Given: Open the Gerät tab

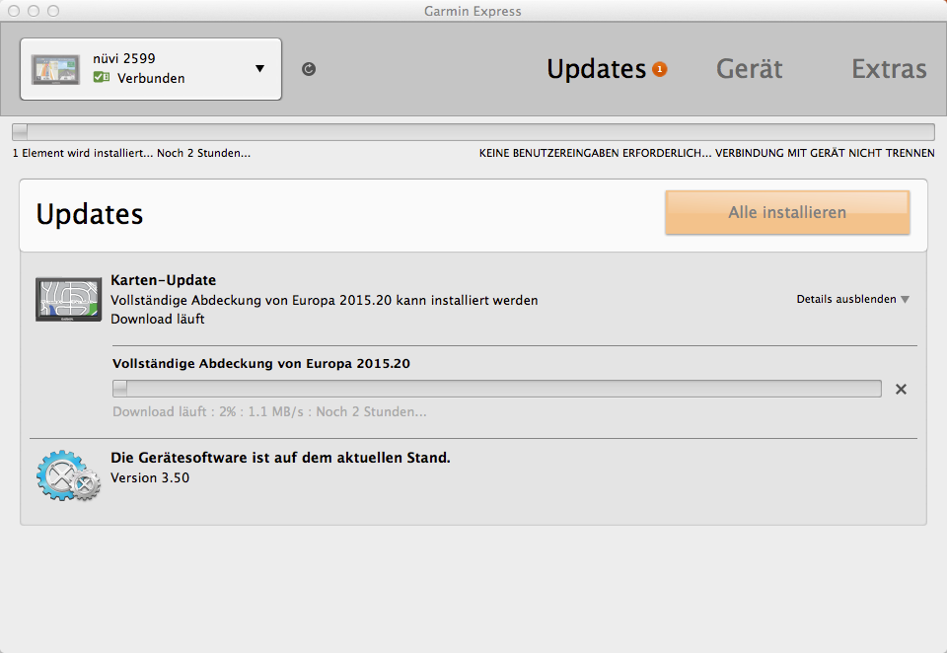Looking at the screenshot, I should click(749, 69).
